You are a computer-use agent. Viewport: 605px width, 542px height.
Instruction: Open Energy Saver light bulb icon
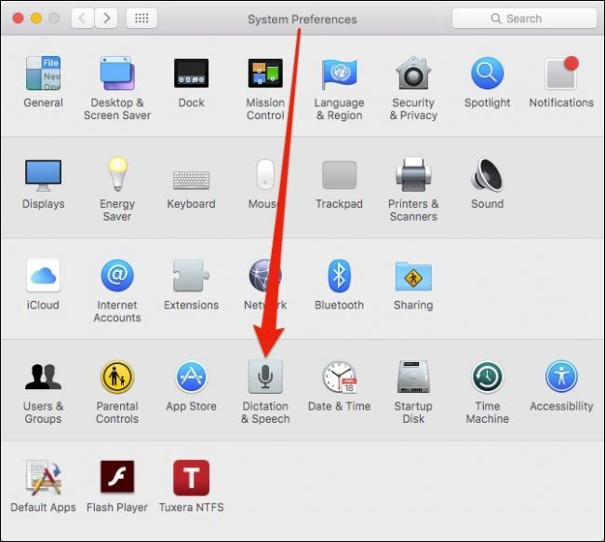click(x=117, y=174)
